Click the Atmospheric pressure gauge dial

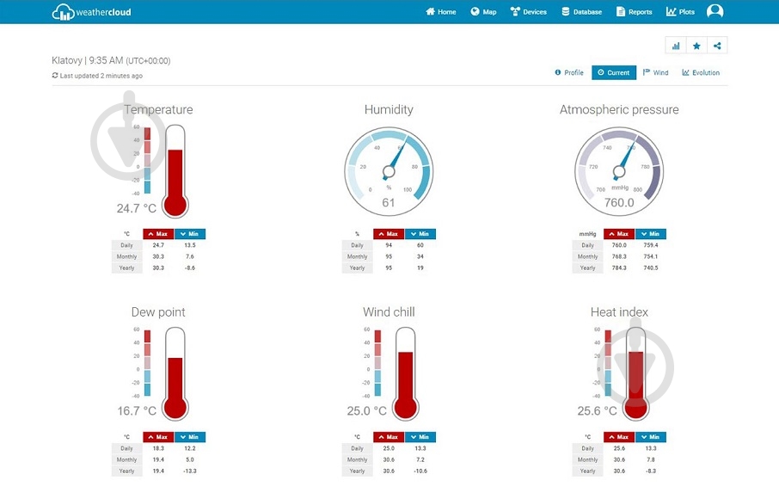click(618, 171)
